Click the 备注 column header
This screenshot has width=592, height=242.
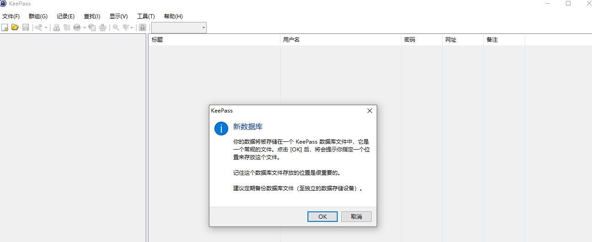(x=504, y=40)
